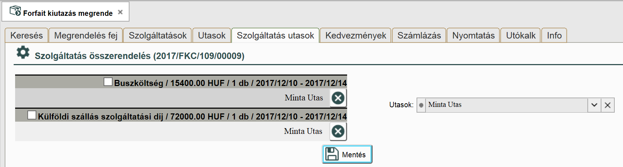Check the Buszköltség service checkbox

coord(108,82)
